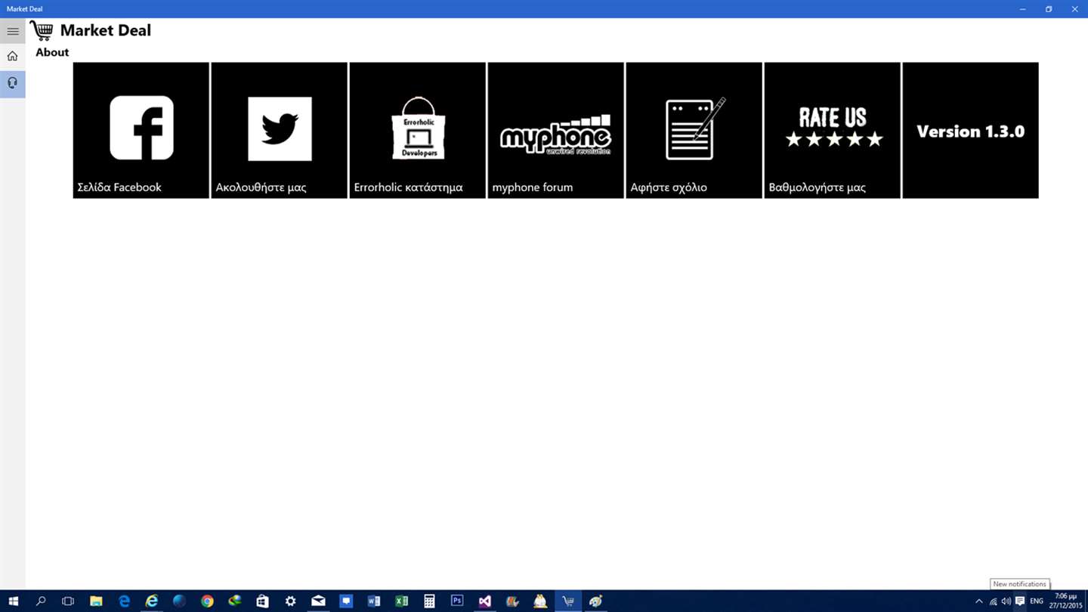Open Internet Explorer from the taskbar

coord(152,601)
